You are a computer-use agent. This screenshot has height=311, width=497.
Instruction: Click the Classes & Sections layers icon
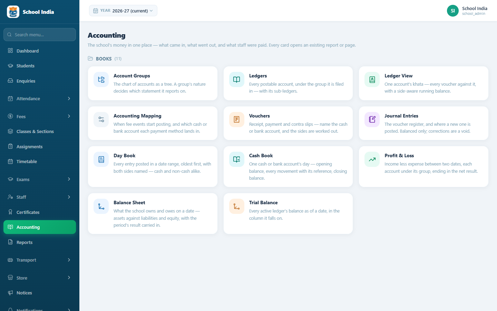[10, 131]
